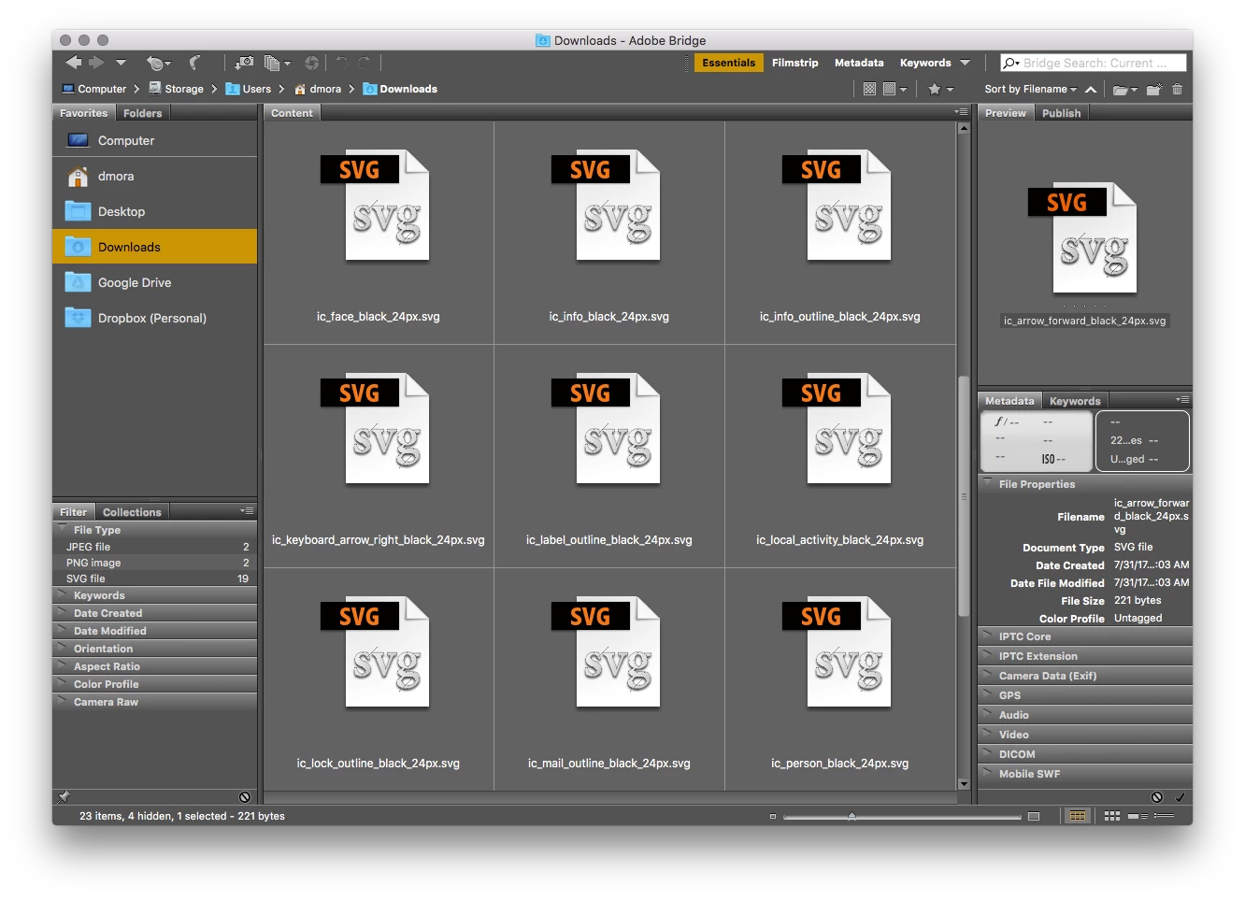Click the Apply checkmark in Metadata panel
Viewport: 1245px width, 900px height.
[x=1180, y=797]
